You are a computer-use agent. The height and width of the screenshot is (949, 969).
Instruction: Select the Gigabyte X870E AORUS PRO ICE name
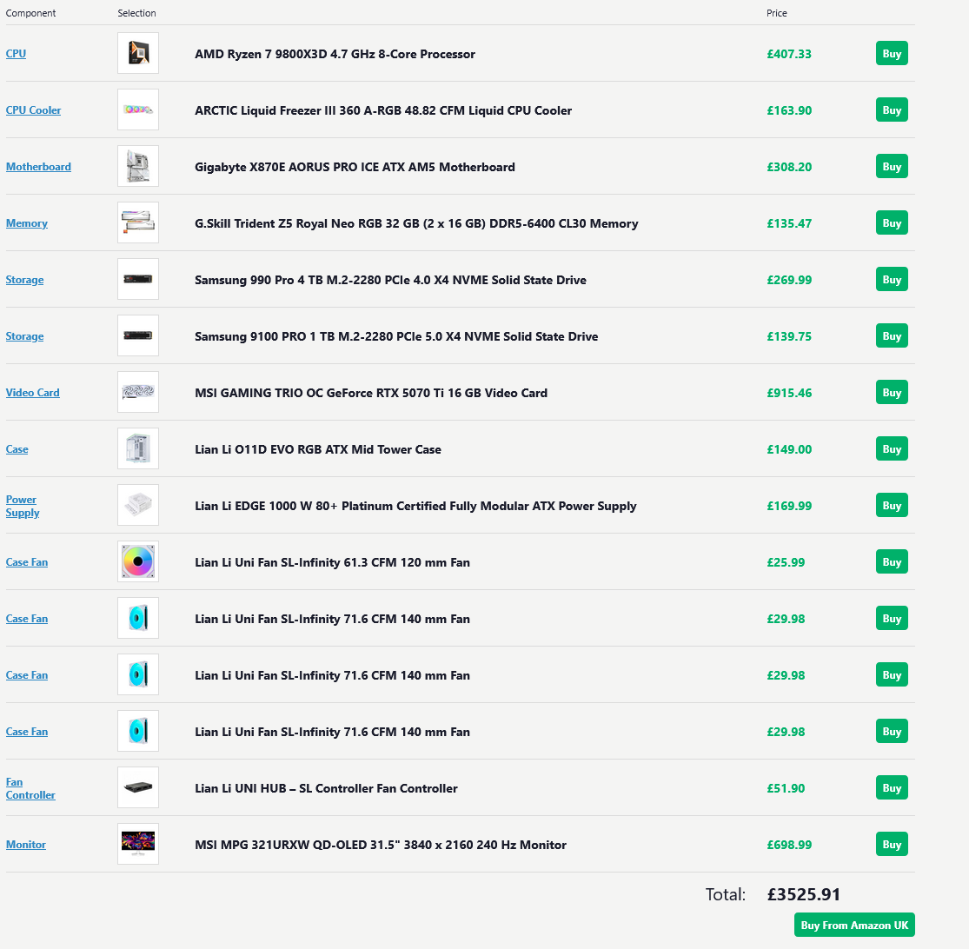(x=355, y=167)
